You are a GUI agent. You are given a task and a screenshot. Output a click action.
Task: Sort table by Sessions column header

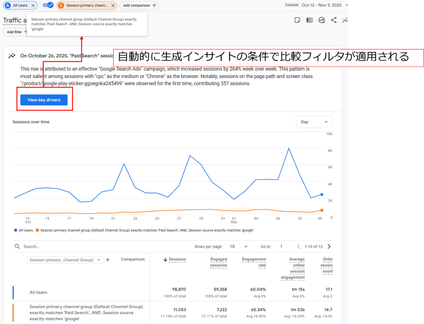click(x=177, y=259)
